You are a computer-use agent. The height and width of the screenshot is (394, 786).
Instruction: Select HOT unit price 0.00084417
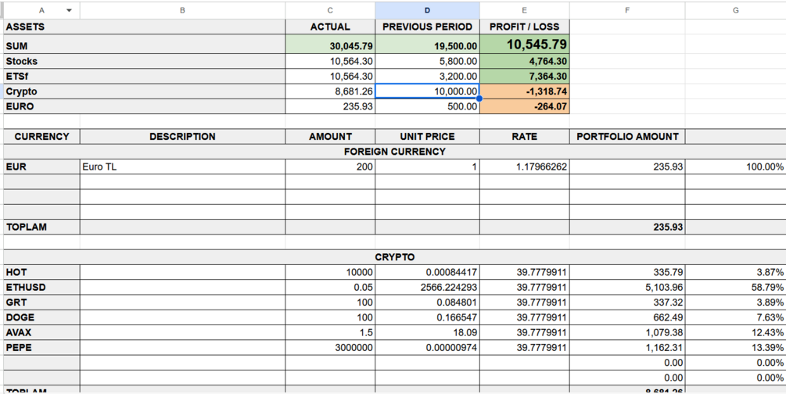(427, 272)
